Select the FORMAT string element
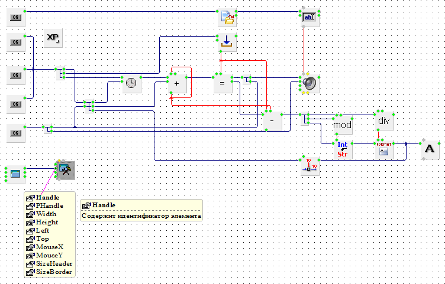The height and width of the screenshot is (284, 445). point(383,149)
